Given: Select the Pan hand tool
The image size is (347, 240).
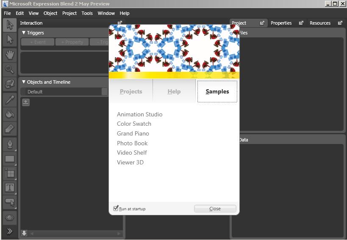Looking at the screenshot, I should point(9,54).
